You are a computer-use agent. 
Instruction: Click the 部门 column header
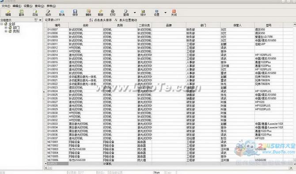[203, 25]
